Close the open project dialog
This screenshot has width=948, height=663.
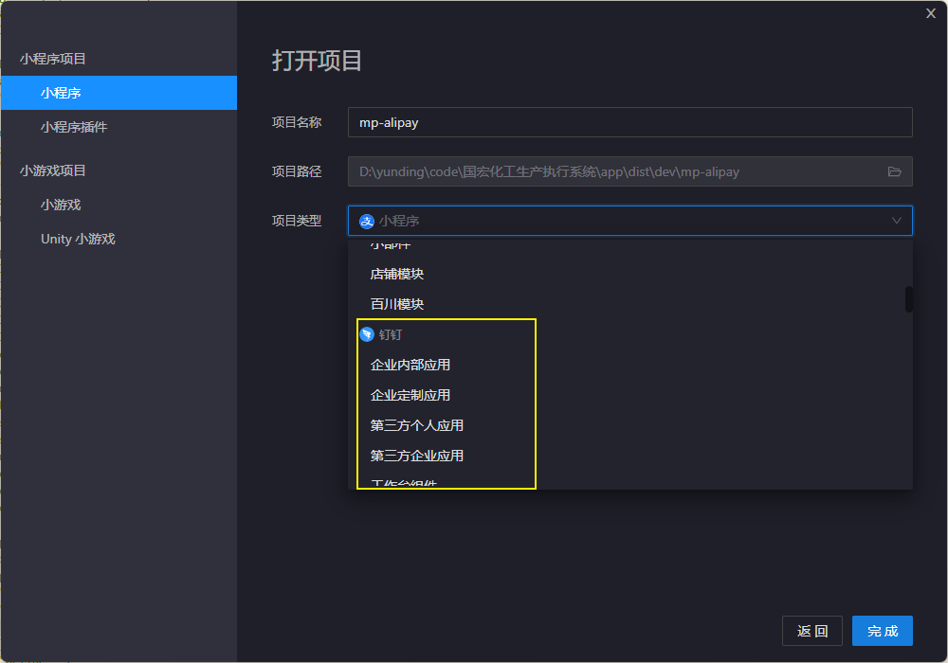(x=931, y=13)
